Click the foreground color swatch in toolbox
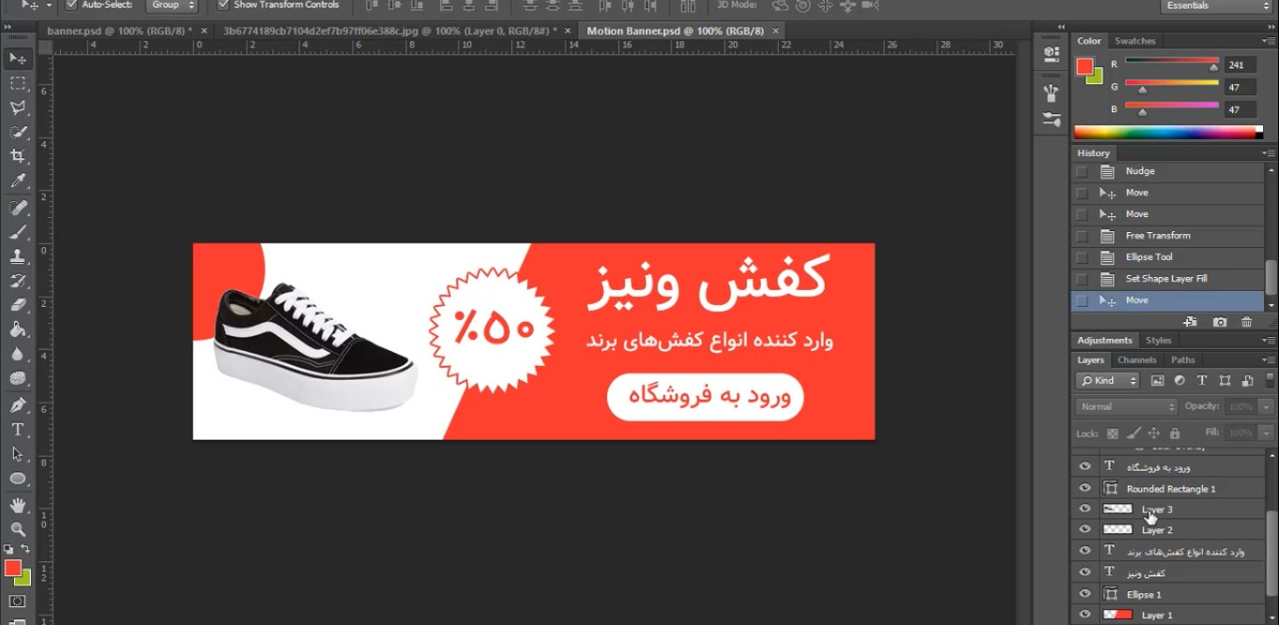Viewport: 1279px width, 625px height. (12, 568)
